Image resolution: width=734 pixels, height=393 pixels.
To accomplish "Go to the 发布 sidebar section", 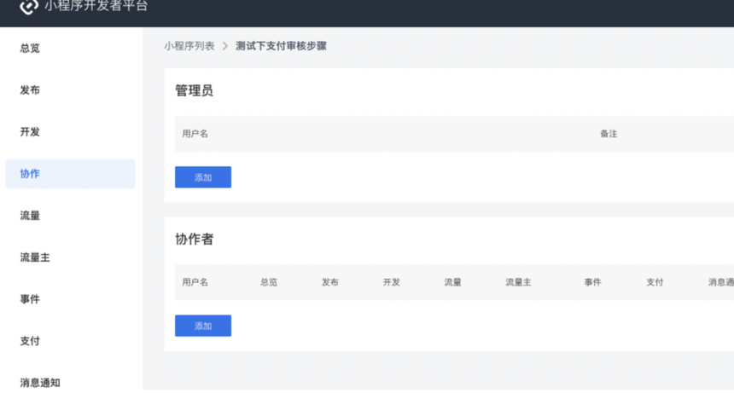I will tap(30, 90).
